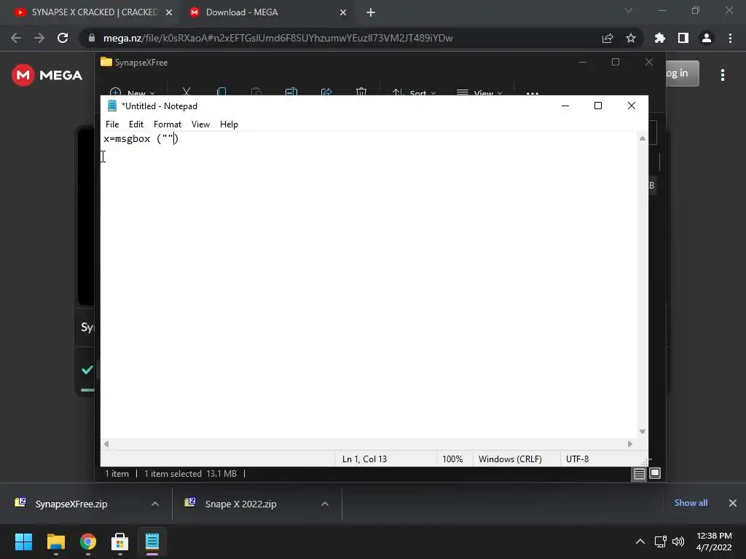Bookmark this page with the star icon
Screen dimensions: 746x559
[631, 38]
